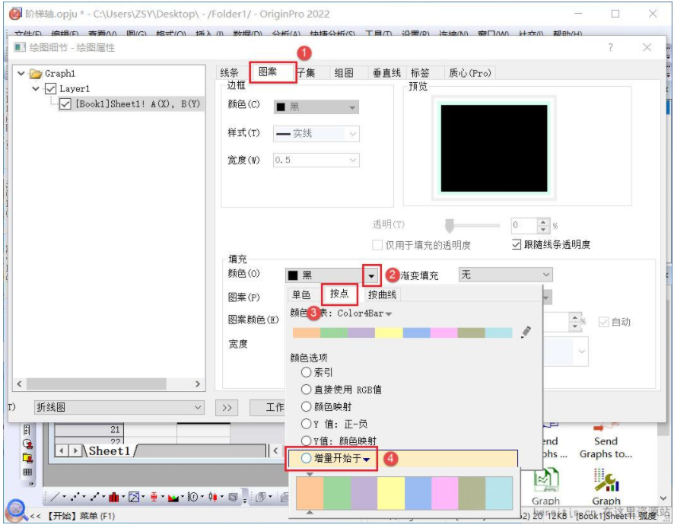The image size is (674, 525).
Task: Click the Send Graphs to... app icon
Action: pos(606,440)
